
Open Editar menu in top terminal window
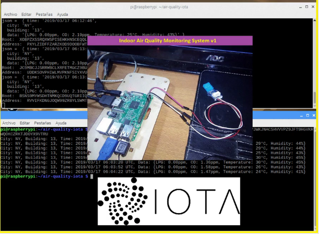pos(27,14)
